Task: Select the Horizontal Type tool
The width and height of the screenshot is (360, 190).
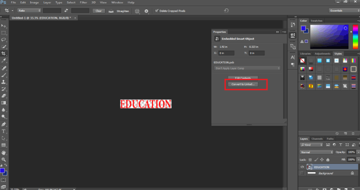Action: [x=4, y=131]
